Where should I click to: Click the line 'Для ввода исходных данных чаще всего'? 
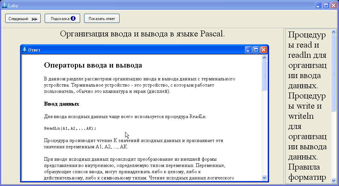click(x=125, y=116)
